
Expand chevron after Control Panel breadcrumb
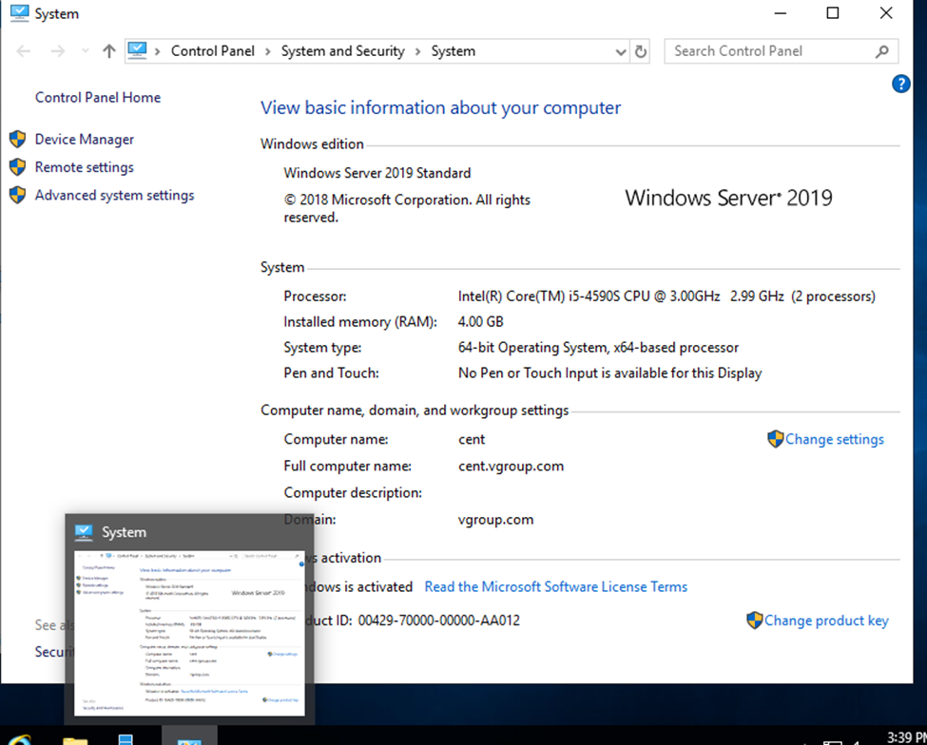268,51
